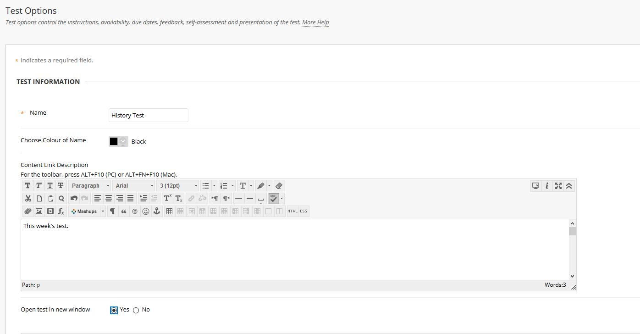
Task: Apply superscript formatting
Action: (167, 199)
